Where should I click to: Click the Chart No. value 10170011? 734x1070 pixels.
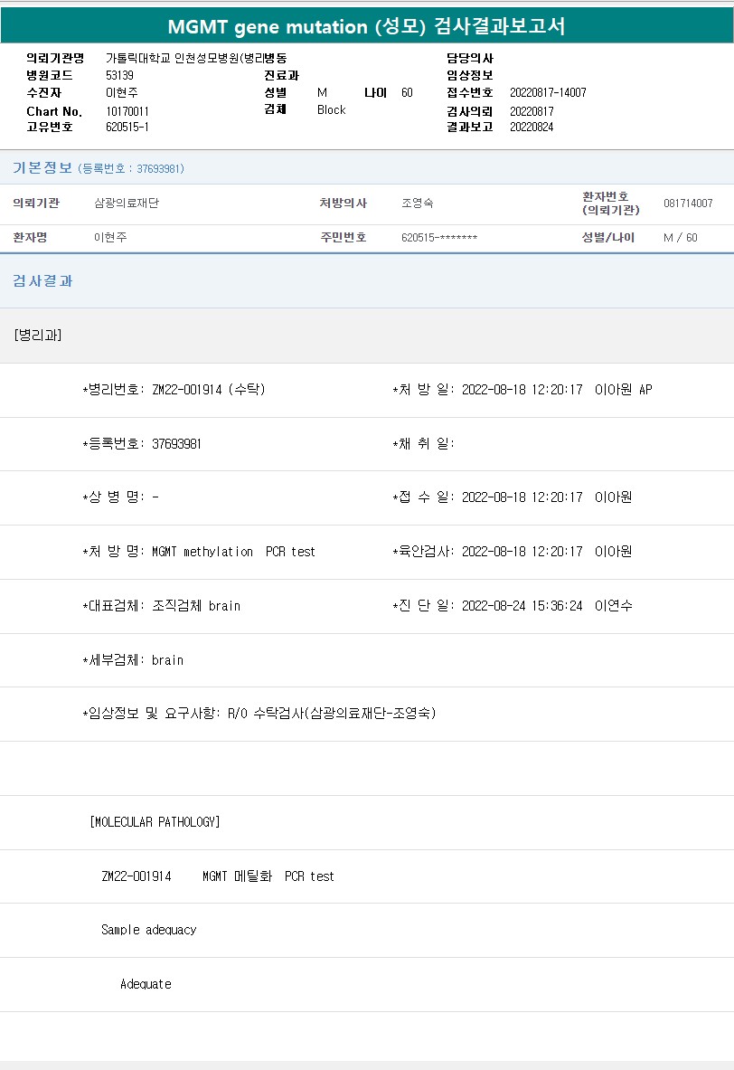(127, 111)
